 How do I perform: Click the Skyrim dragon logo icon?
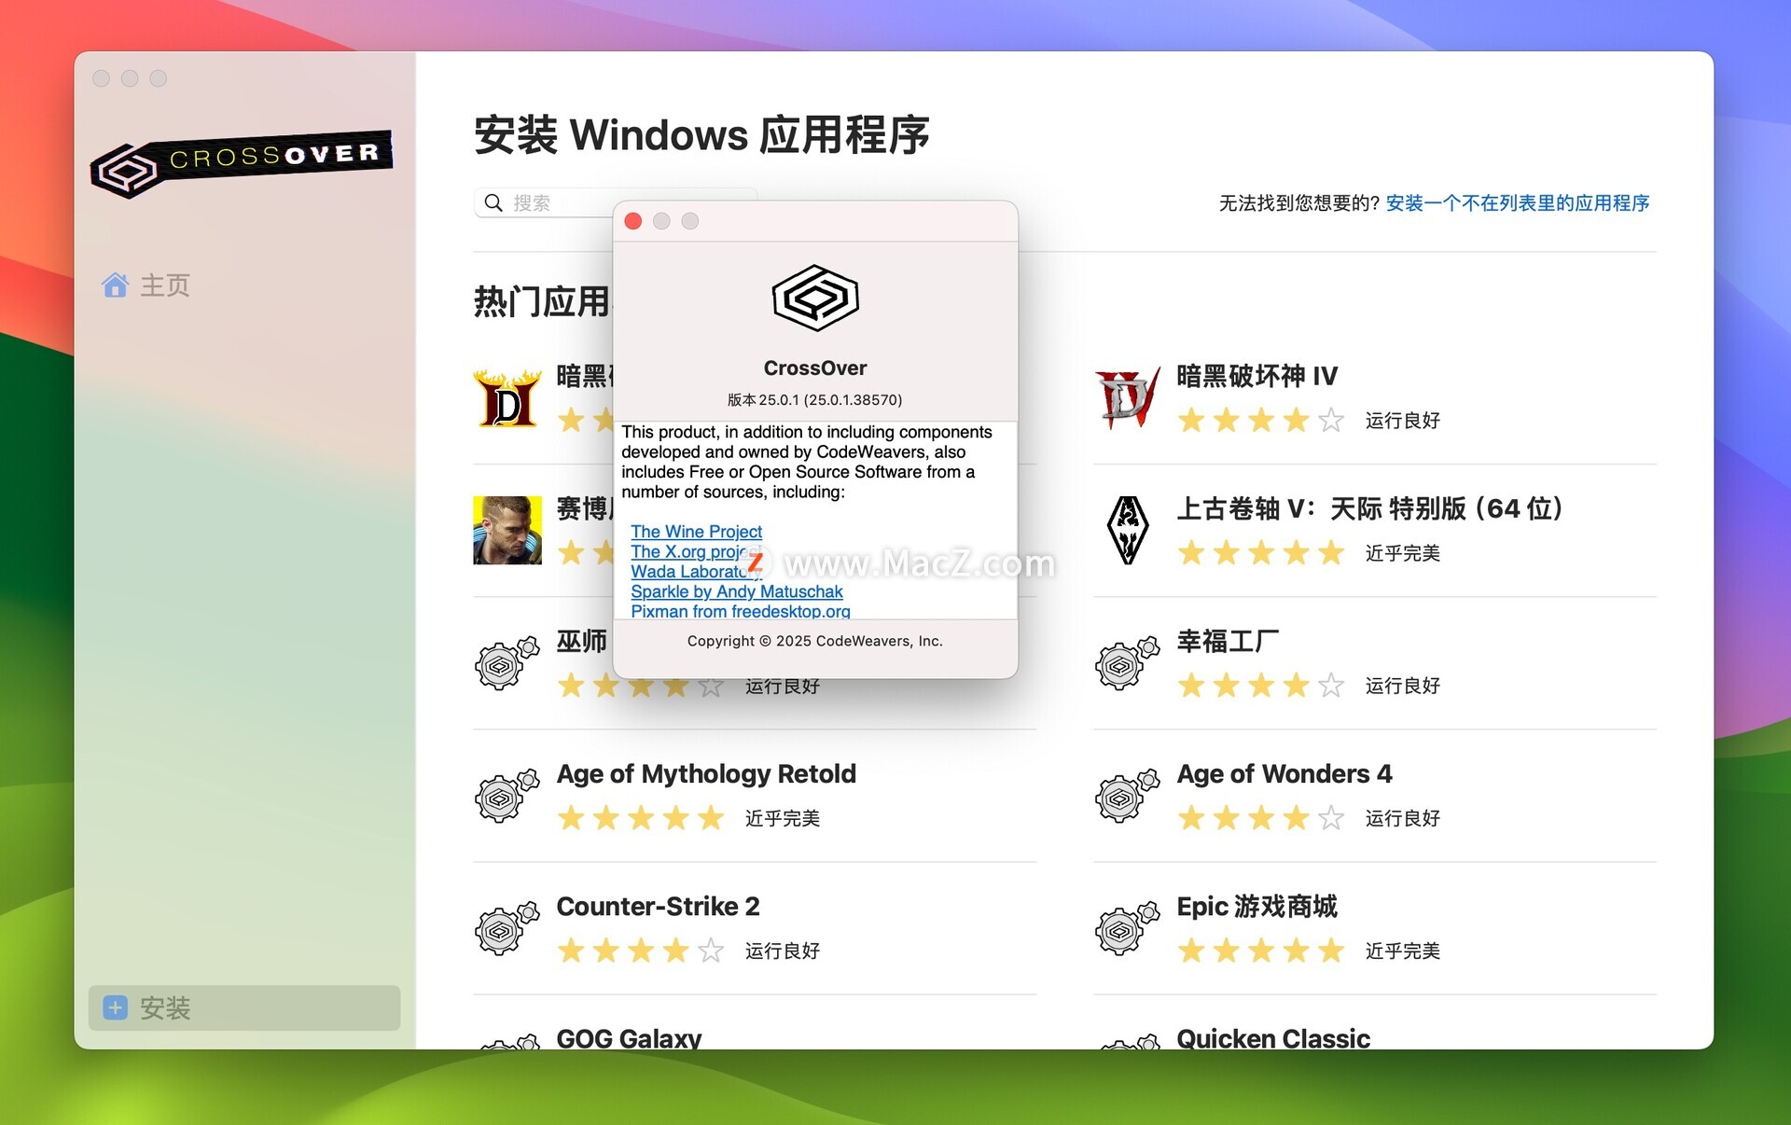[1127, 530]
